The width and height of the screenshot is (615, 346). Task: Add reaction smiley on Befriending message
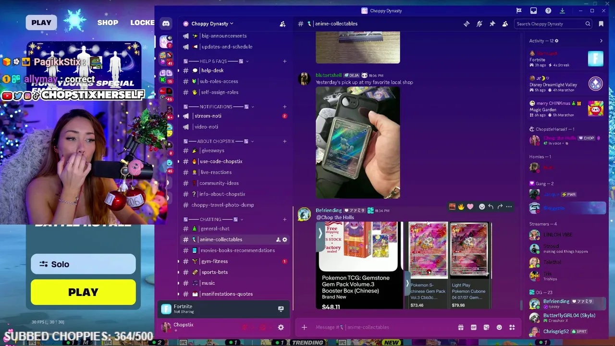click(482, 207)
